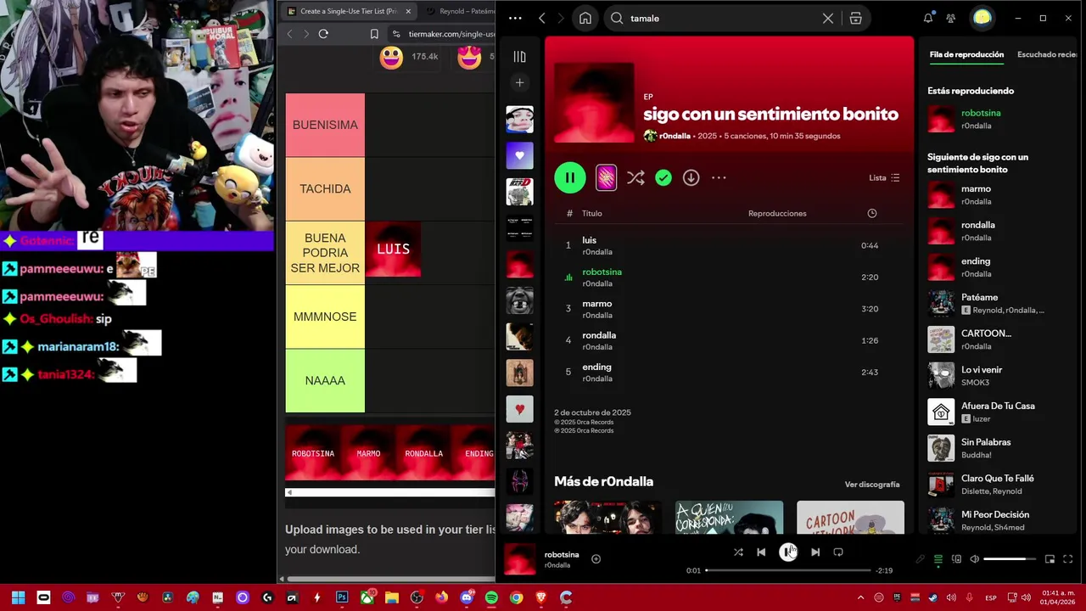Reload the tiermaker page
Viewport: 1086px width, 611px height.
(x=323, y=34)
